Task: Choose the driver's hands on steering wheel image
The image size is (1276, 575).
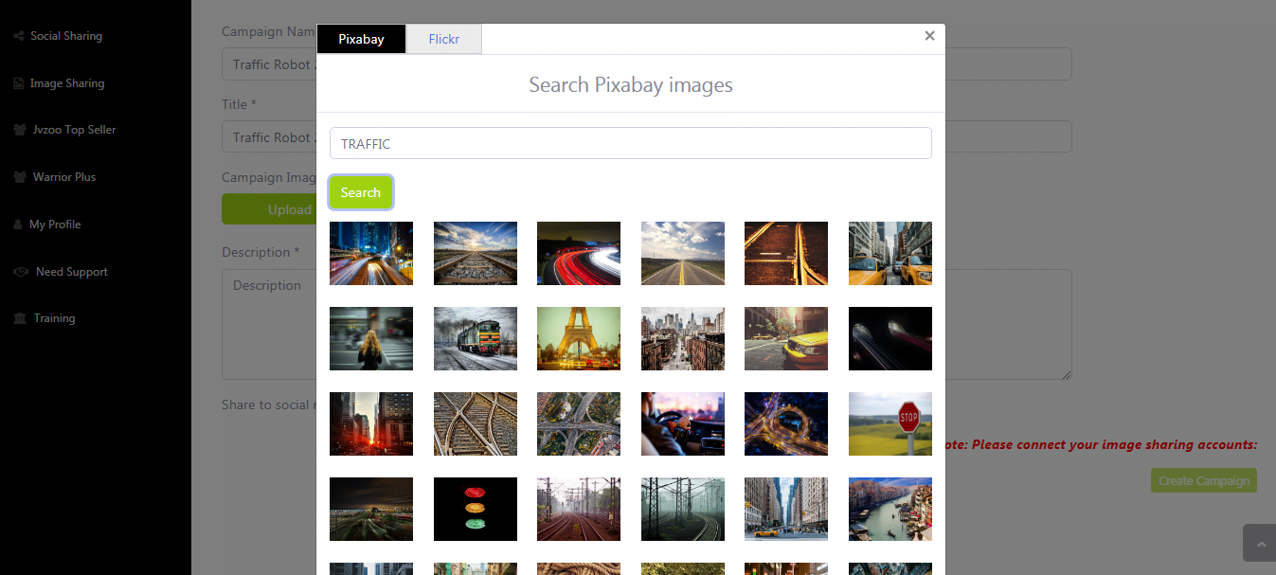Action: (x=683, y=423)
